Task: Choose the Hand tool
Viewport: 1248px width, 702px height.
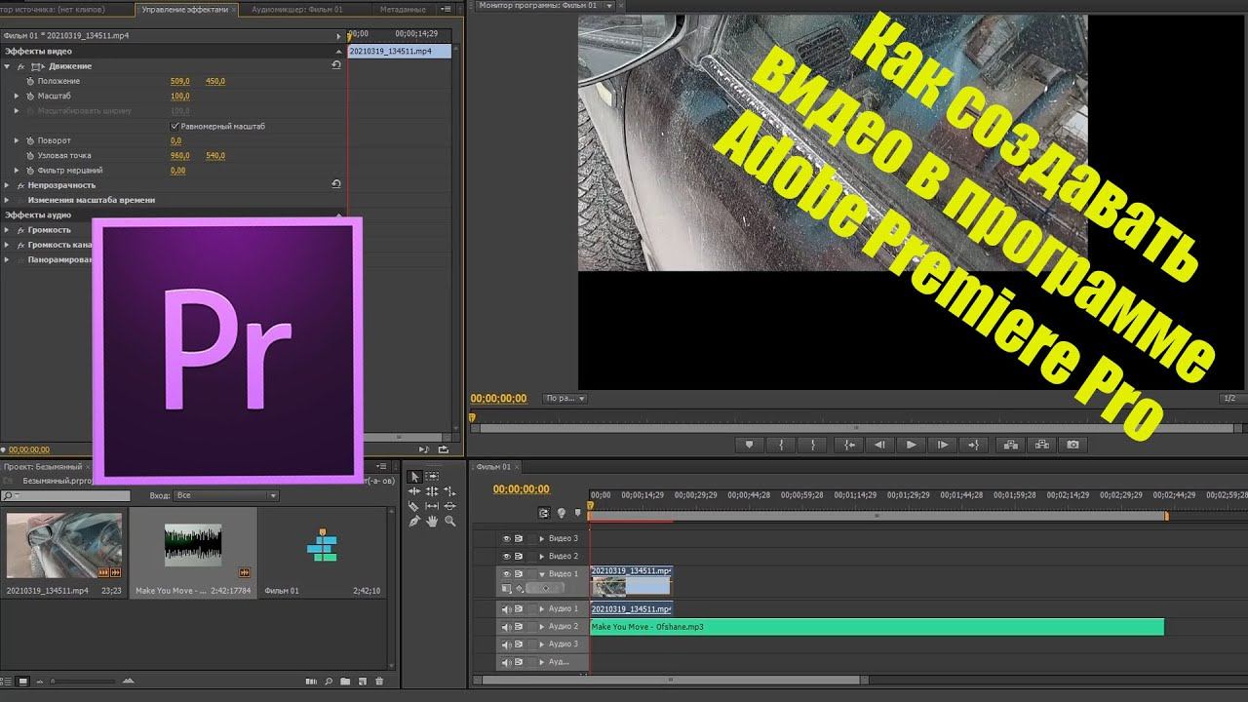Action: [432, 522]
